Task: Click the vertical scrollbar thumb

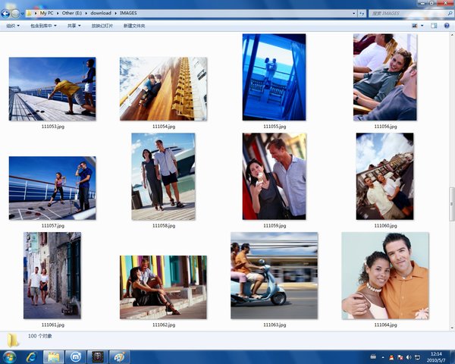Action: pyautogui.click(x=451, y=196)
